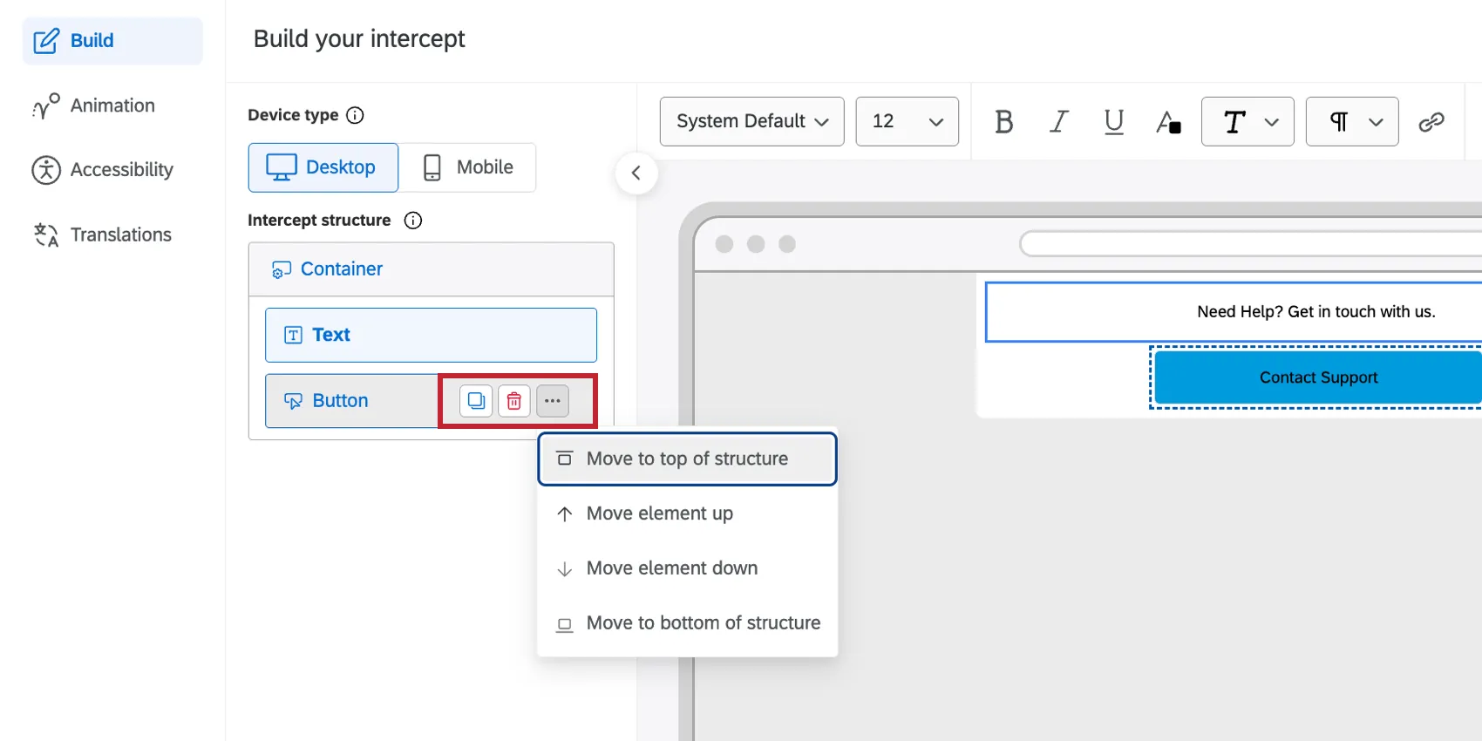Open the Build section in sidebar
The image size is (1482, 741).
click(112, 41)
